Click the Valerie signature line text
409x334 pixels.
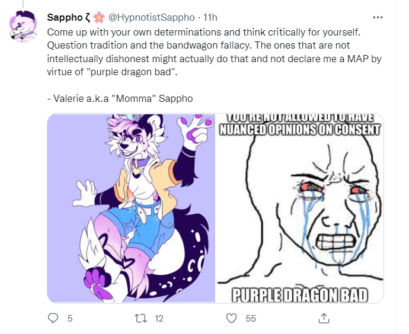point(120,98)
